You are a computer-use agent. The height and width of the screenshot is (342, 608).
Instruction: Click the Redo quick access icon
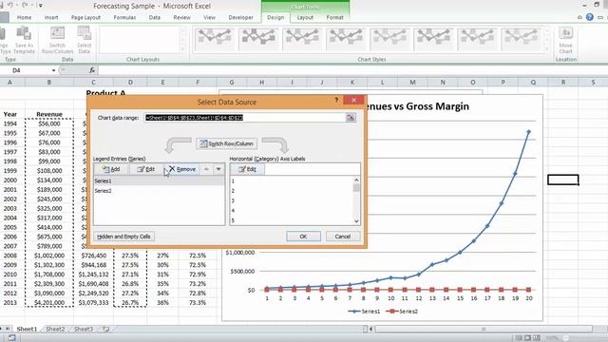(x=26, y=6)
